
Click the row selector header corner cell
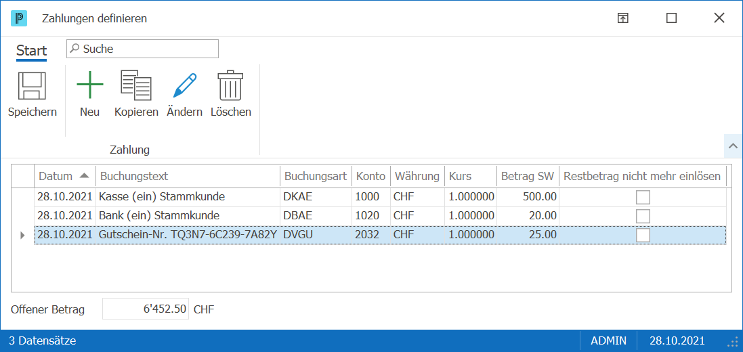(x=23, y=176)
